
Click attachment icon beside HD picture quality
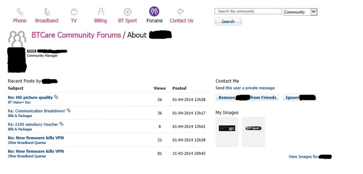click(x=56, y=97)
